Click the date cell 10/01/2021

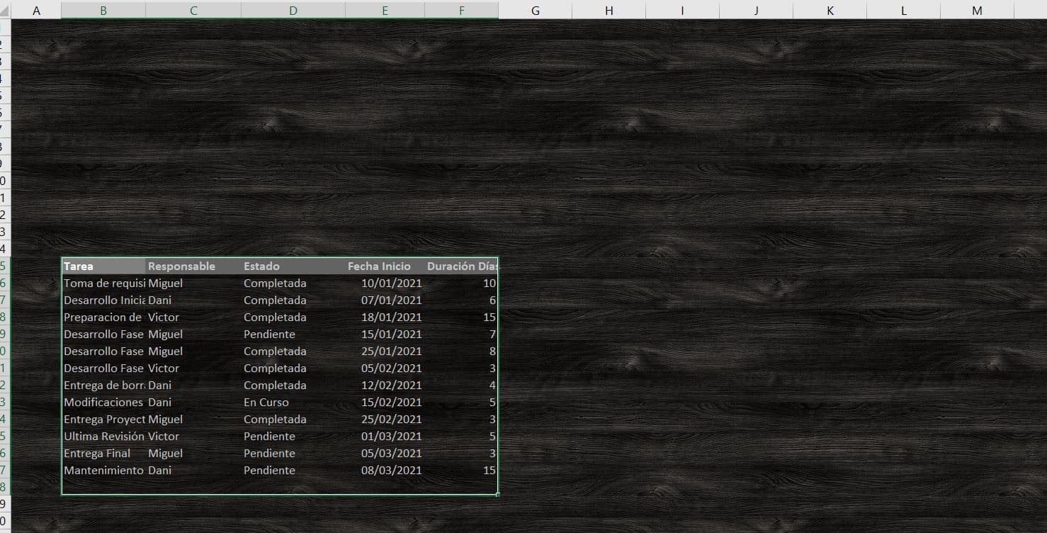pyautogui.click(x=385, y=284)
